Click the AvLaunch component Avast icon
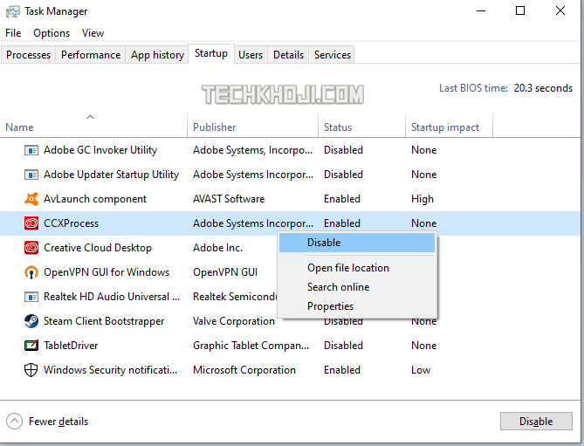 pyautogui.click(x=31, y=199)
